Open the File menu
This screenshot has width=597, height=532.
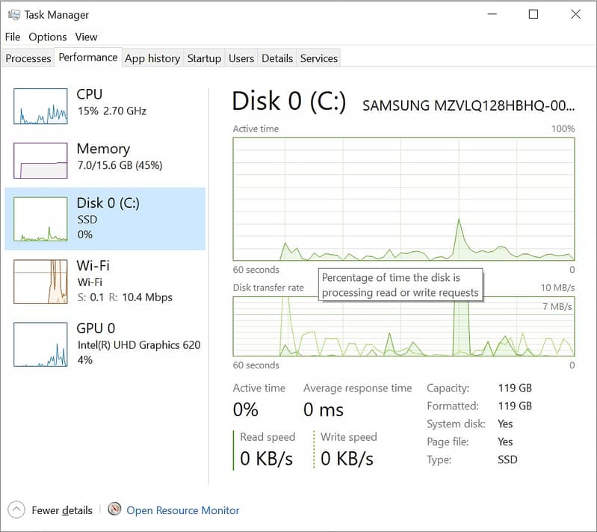[13, 37]
